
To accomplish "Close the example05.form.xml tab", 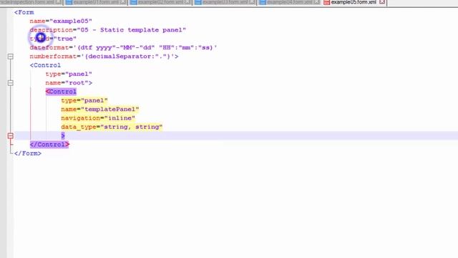I will coord(382,2).
